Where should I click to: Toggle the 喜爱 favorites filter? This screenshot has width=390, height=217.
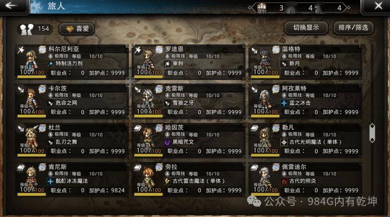tap(77, 29)
